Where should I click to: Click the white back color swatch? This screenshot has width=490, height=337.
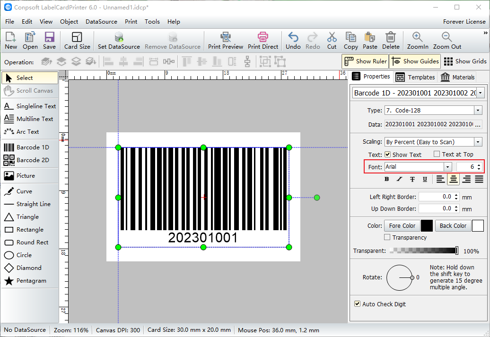pos(478,225)
